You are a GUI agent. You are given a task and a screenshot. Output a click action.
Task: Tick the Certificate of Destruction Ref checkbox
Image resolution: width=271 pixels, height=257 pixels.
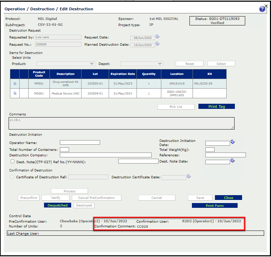click(12, 177)
